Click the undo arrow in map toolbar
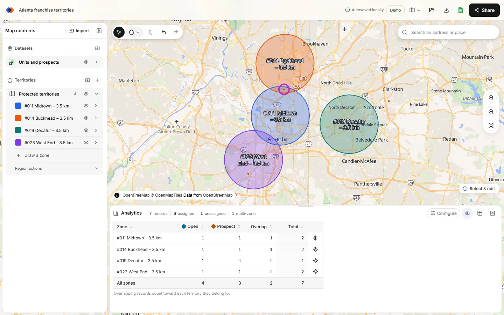504x315 pixels. point(164,32)
